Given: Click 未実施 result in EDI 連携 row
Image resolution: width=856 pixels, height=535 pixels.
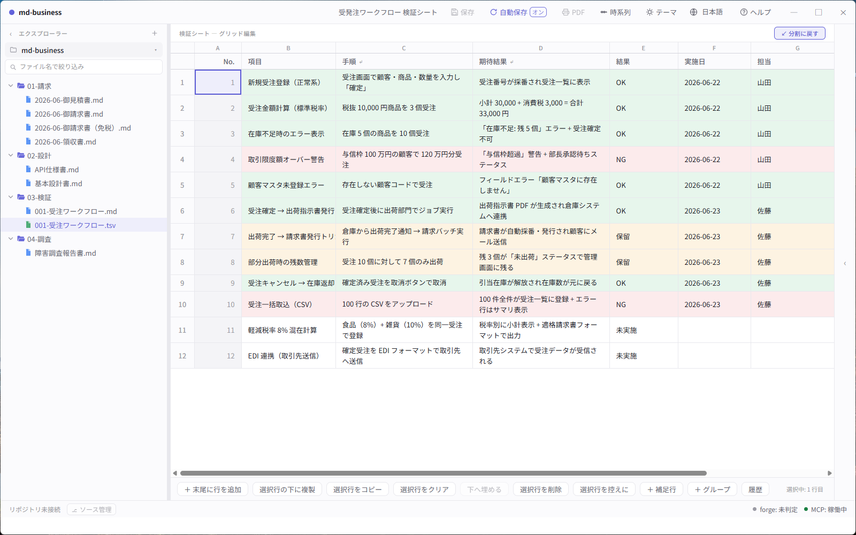Looking at the screenshot, I should click(644, 356).
